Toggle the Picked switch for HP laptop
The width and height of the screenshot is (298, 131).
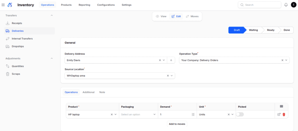pyautogui.click(x=240, y=114)
